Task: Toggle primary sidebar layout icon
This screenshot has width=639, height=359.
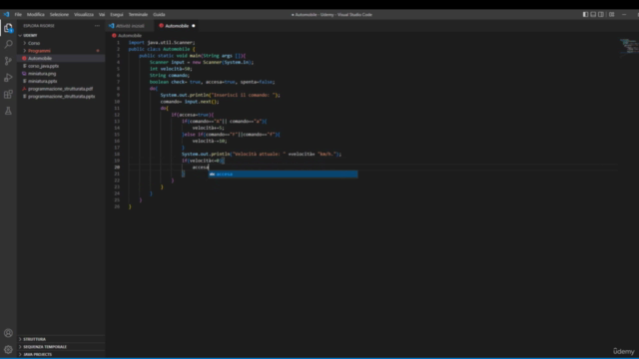Action: coord(585,14)
